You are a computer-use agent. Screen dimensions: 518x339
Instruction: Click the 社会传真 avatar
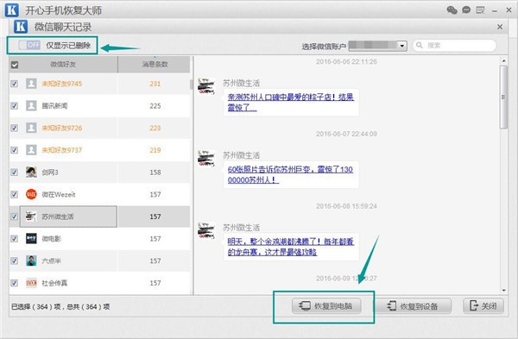click(31, 283)
